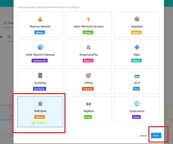Click the Razer Merchant Services lightning icon
The width and height of the screenshot is (173, 144).
[x=89, y=19]
